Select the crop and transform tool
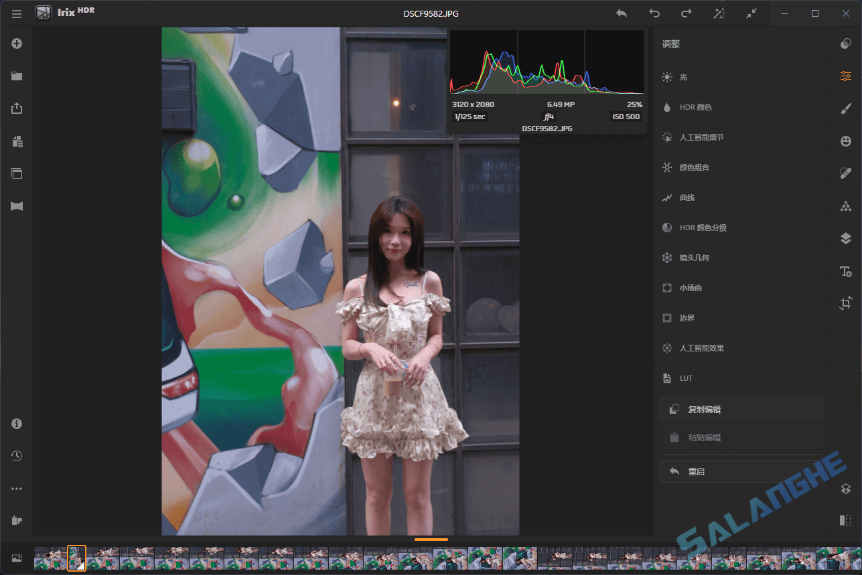The image size is (862, 575). 845,303
